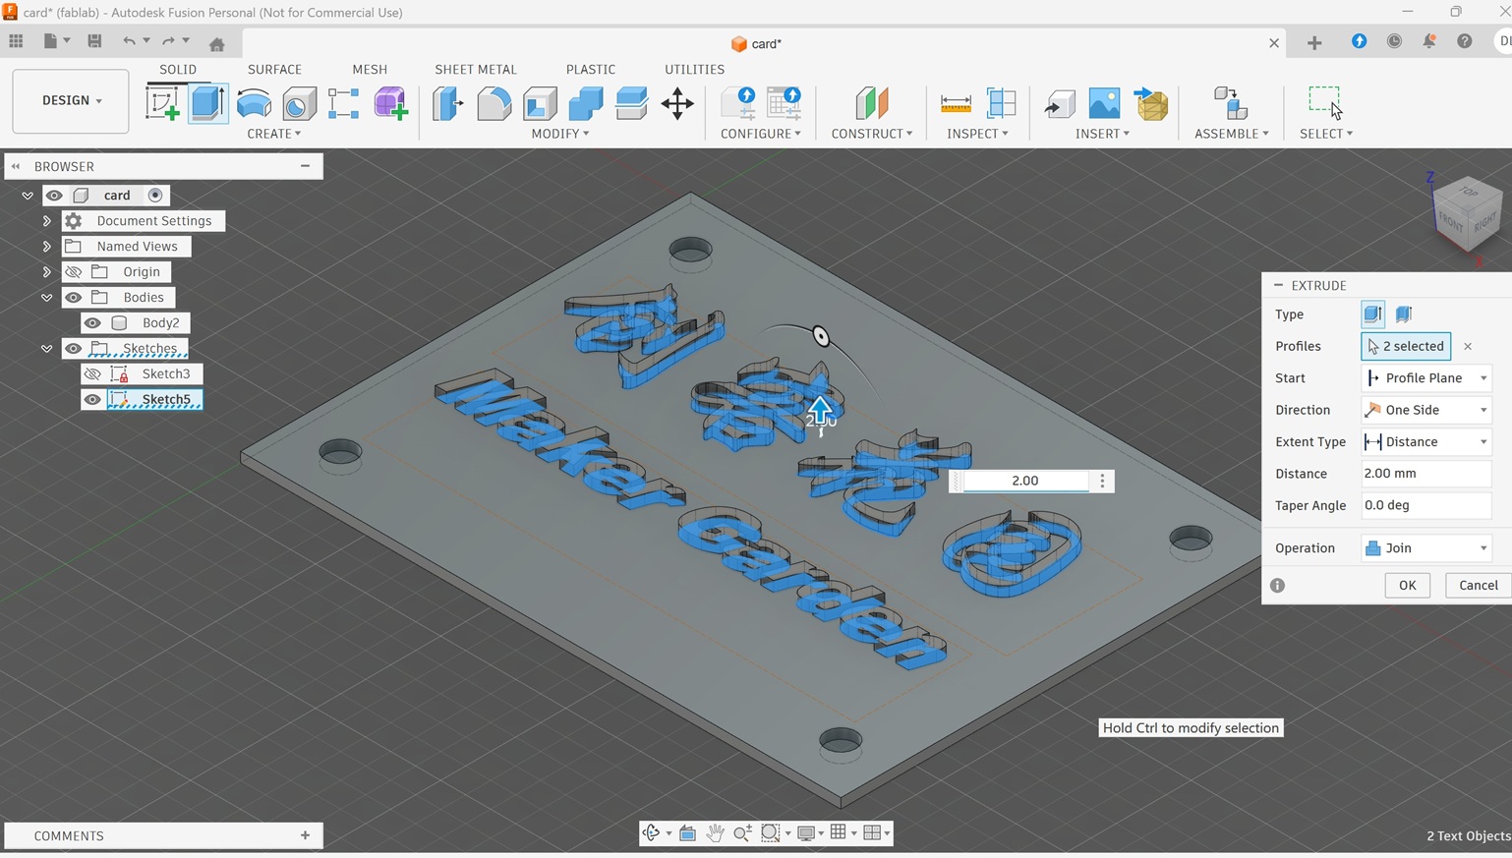Select the Orbit tool at viewport bottom
Screen dimensions: 1512x858
point(651,832)
